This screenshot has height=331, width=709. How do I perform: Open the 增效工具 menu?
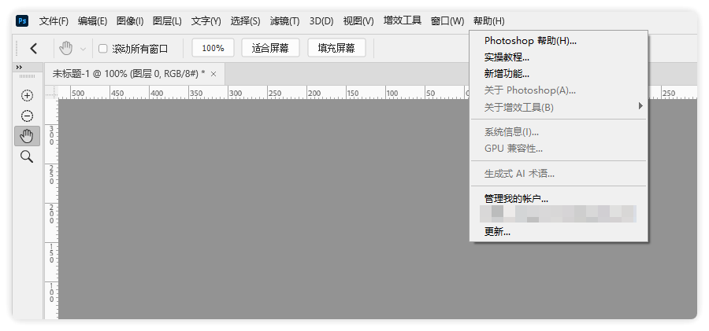point(403,20)
